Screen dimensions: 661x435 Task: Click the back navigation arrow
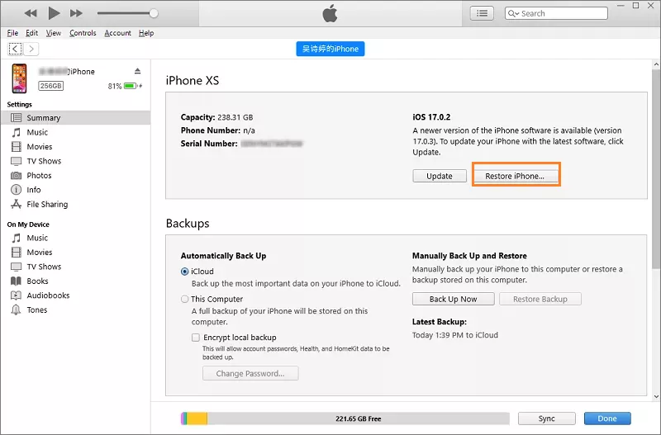tap(15, 49)
